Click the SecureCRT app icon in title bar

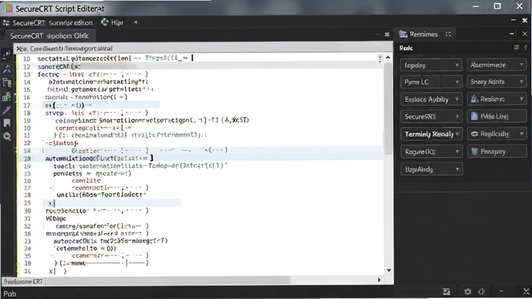click(x=7, y=8)
